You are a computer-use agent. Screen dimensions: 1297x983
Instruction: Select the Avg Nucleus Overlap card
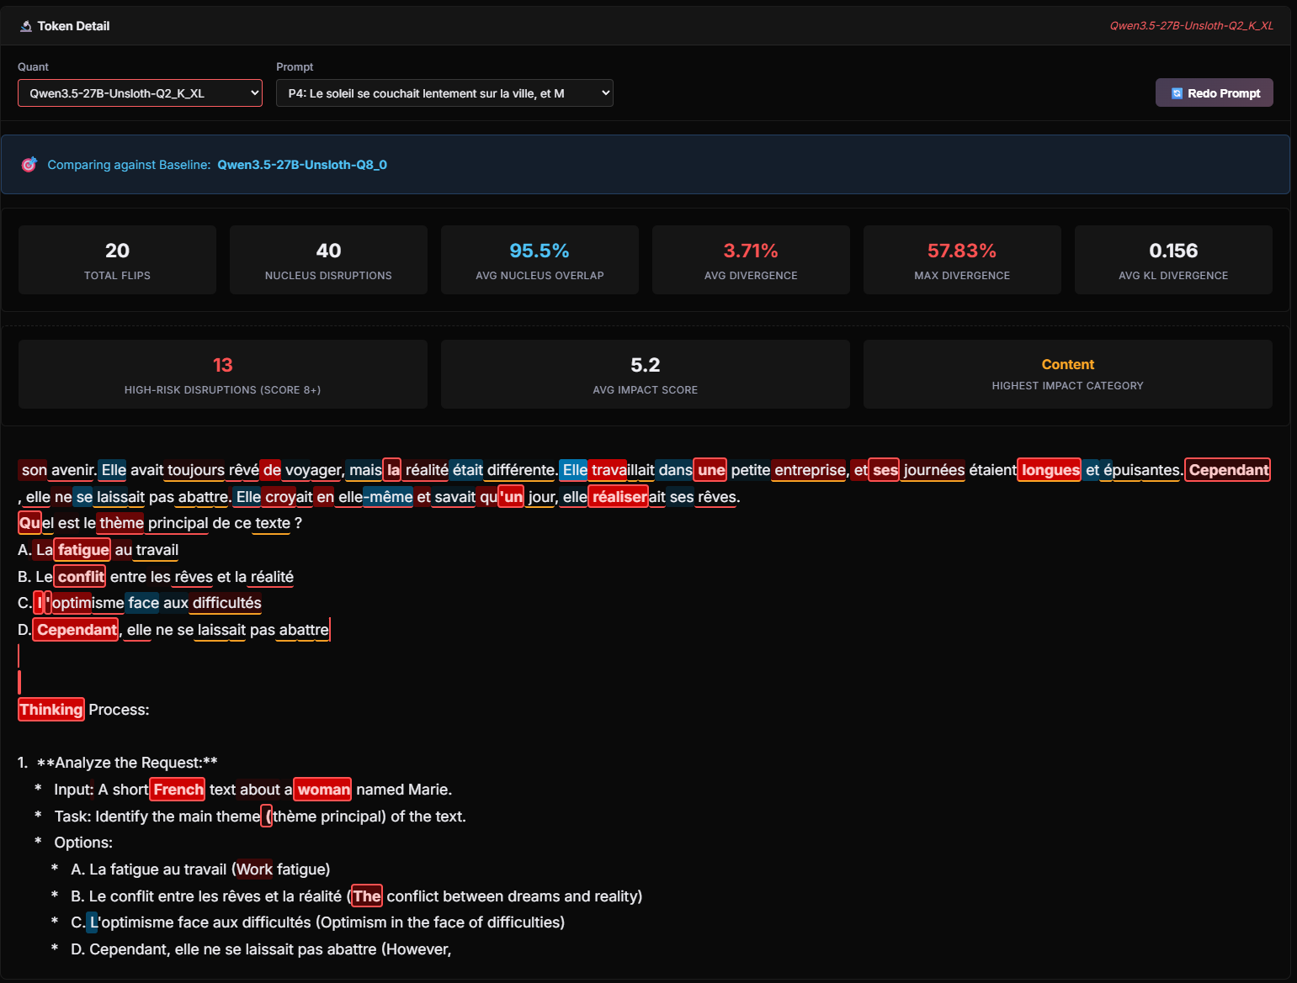pos(540,260)
